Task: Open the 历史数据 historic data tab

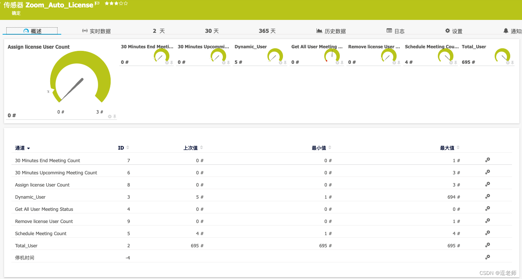Action: (x=331, y=31)
